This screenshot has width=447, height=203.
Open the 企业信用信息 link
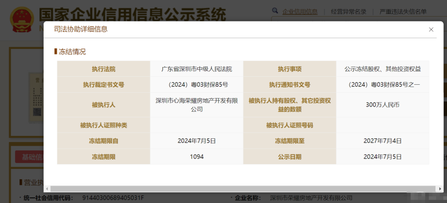coord(300,12)
